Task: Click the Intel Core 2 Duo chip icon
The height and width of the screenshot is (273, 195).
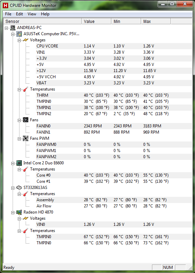Action: 19,163
